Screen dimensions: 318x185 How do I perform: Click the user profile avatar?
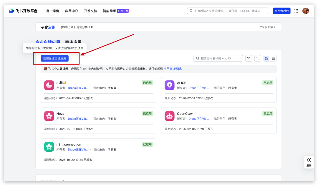tap(306, 11)
